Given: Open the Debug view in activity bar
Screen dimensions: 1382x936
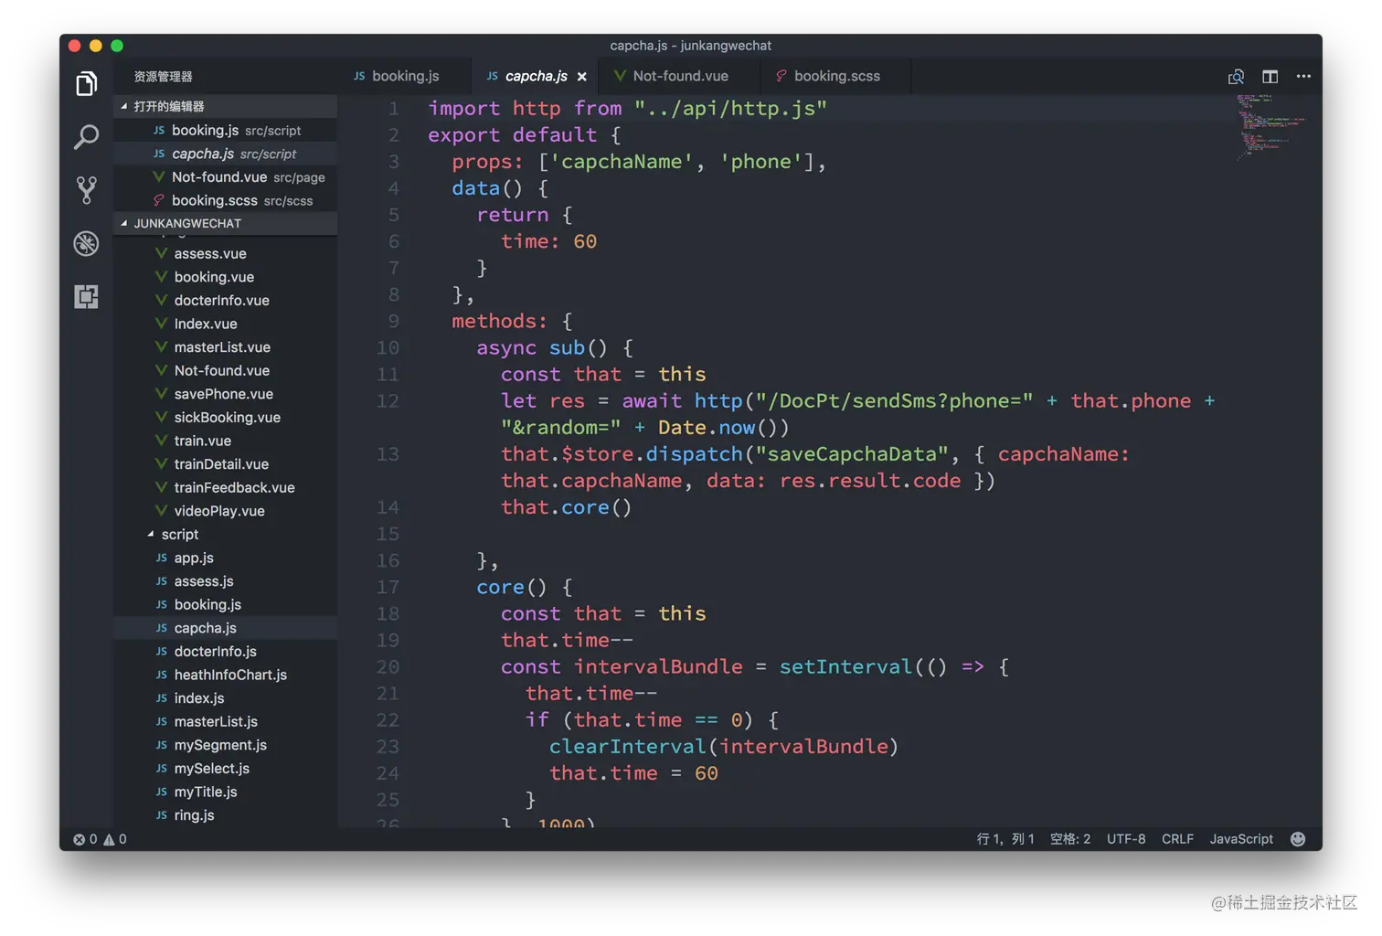Looking at the screenshot, I should 86,243.
